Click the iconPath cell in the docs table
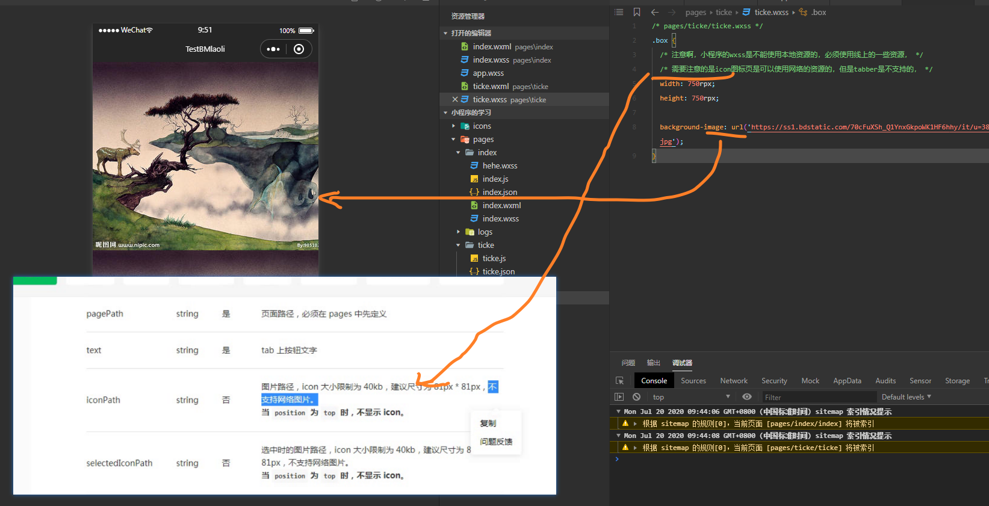The image size is (989, 506). coord(104,400)
